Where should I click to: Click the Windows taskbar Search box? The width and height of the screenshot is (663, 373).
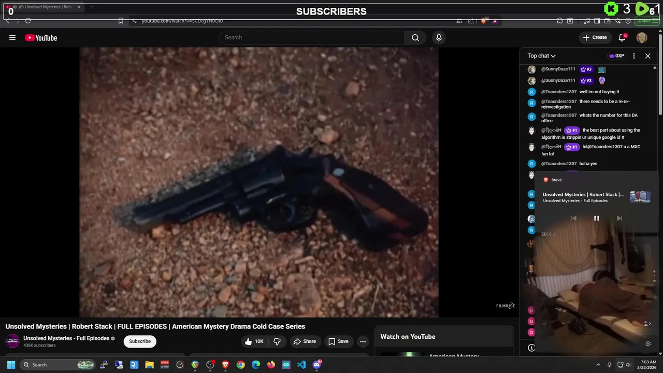pyautogui.click(x=58, y=365)
